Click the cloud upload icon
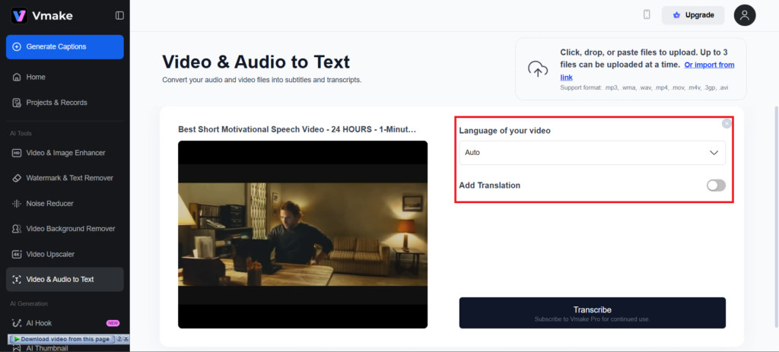The width and height of the screenshot is (779, 352). coord(539,69)
